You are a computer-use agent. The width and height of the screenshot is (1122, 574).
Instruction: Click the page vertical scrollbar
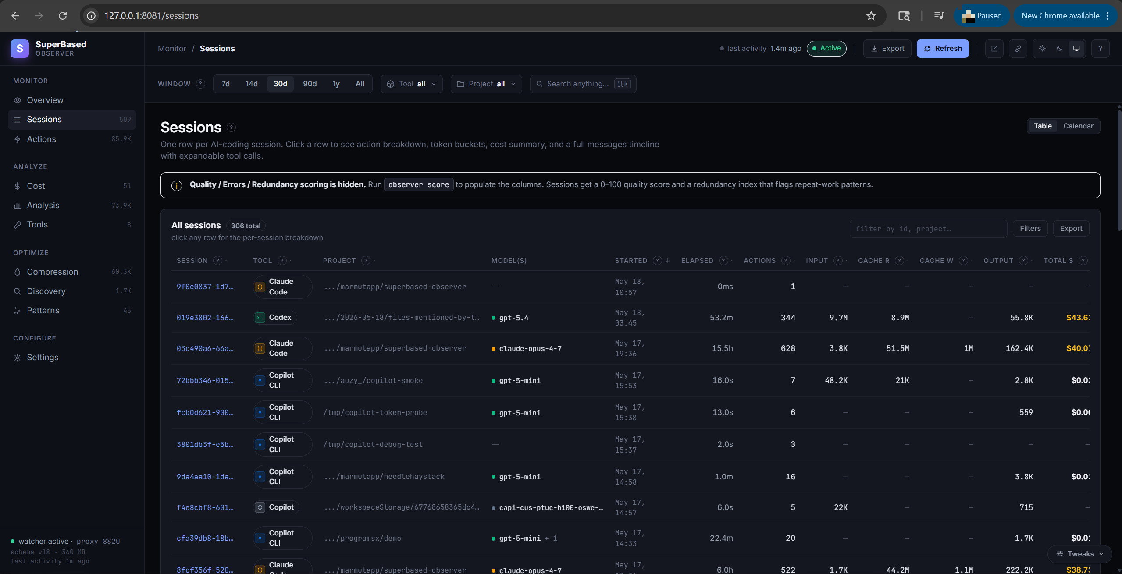point(1119,171)
